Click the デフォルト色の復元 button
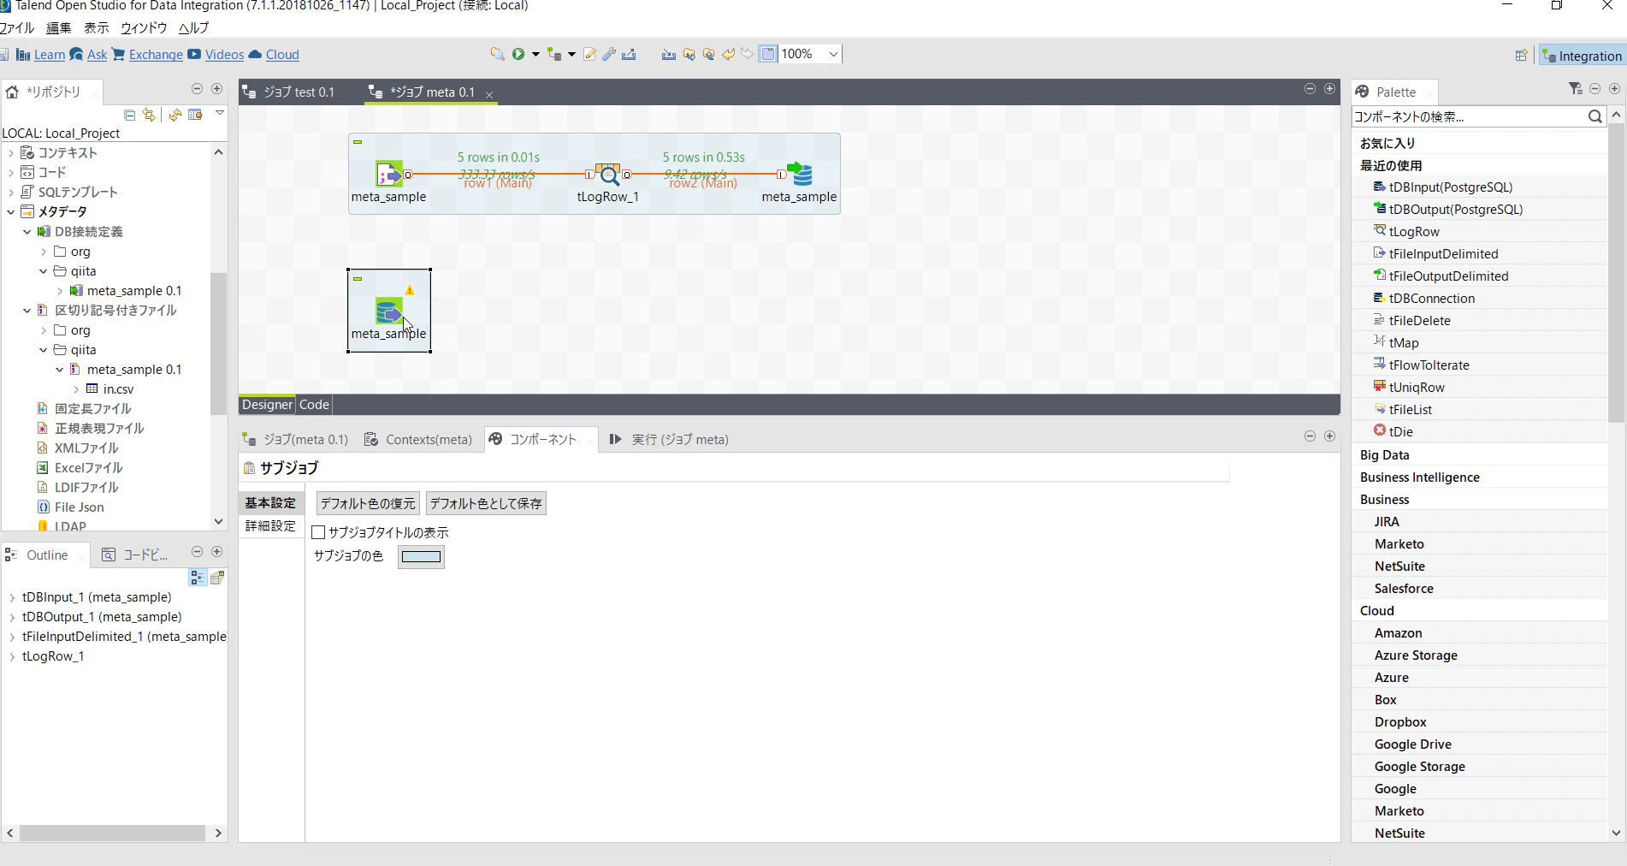Viewport: 1627px width, 866px height. click(x=368, y=503)
